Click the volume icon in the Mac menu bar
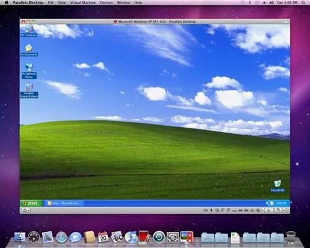This screenshot has height=248, width=310. pos(272,2)
